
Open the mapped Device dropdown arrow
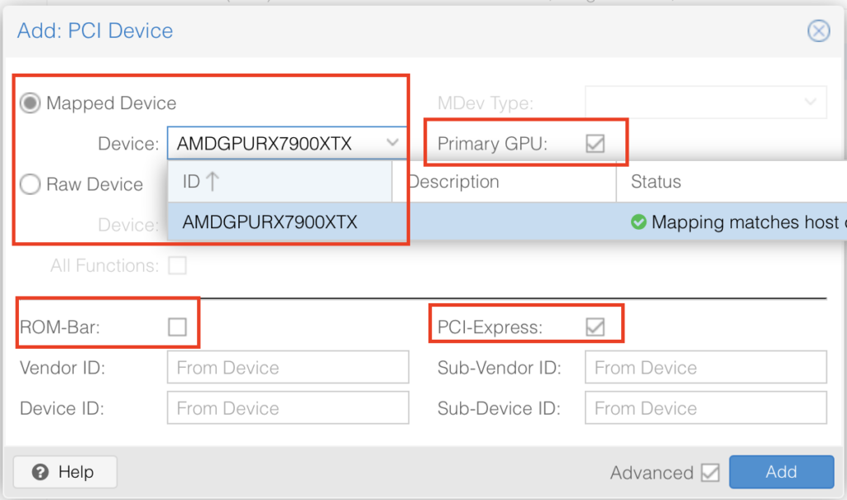[393, 144]
